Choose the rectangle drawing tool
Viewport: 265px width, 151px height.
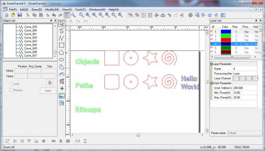62,45
